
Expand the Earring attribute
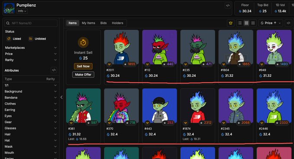pos(31,110)
